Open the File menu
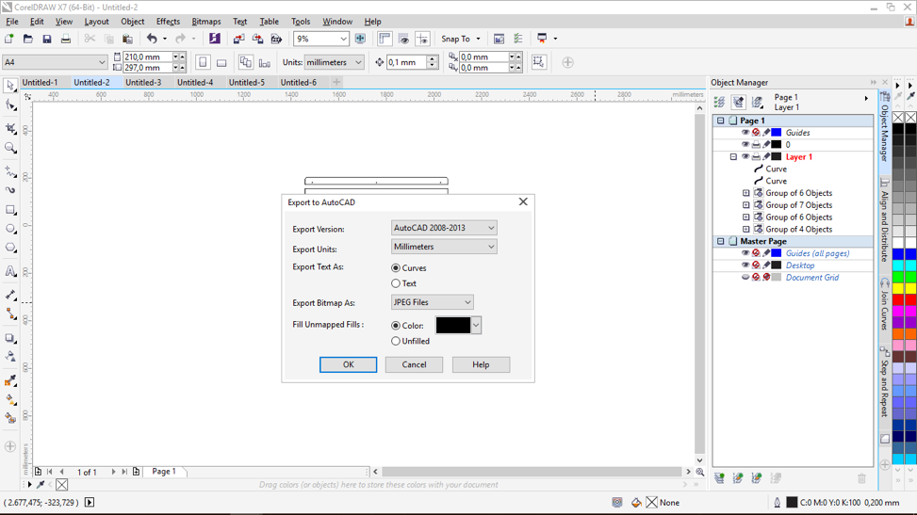This screenshot has width=917, height=515. pos(11,22)
